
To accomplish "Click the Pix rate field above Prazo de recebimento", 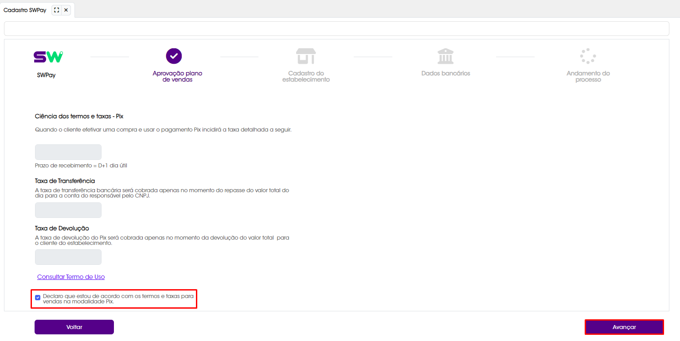I will click(x=68, y=152).
